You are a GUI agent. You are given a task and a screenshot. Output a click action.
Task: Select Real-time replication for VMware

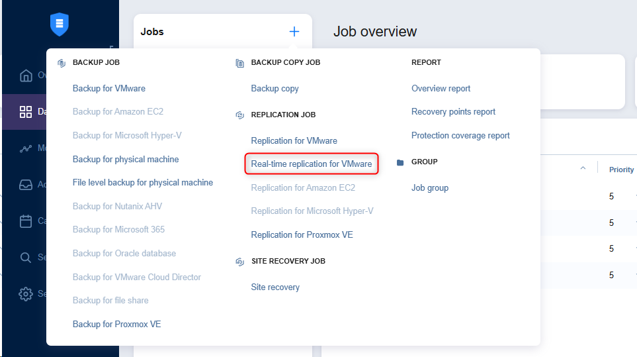pyautogui.click(x=312, y=164)
